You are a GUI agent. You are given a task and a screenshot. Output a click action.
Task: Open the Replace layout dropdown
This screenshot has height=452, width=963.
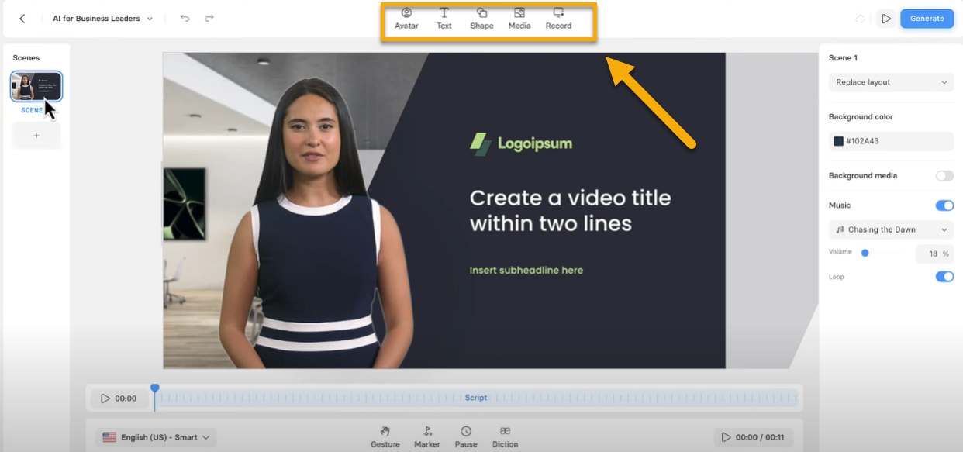click(891, 82)
